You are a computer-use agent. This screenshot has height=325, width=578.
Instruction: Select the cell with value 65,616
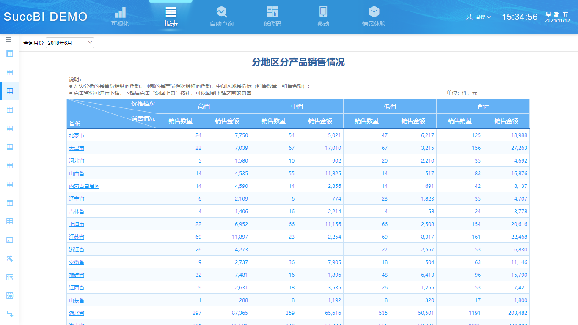(320, 313)
